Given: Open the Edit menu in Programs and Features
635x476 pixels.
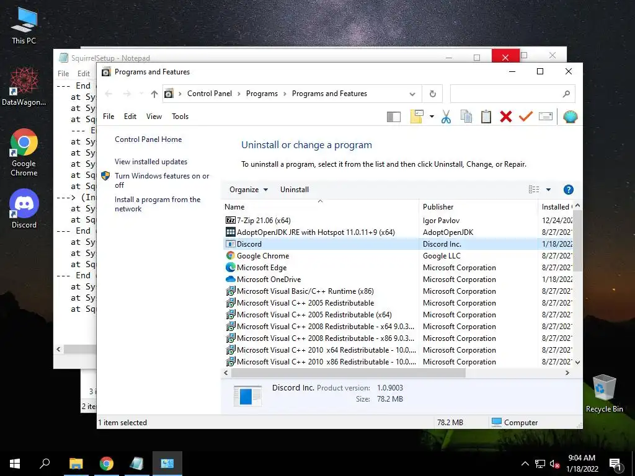Looking at the screenshot, I should [130, 116].
